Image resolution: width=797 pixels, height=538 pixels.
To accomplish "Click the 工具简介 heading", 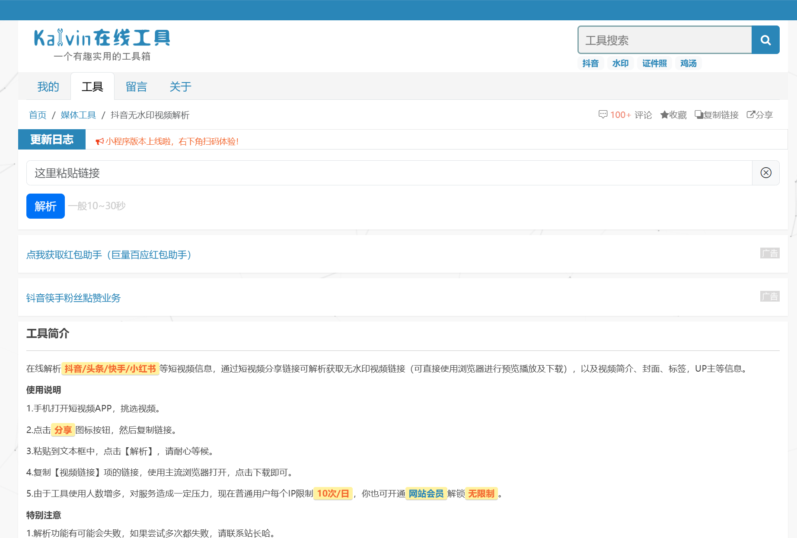I will pos(48,334).
